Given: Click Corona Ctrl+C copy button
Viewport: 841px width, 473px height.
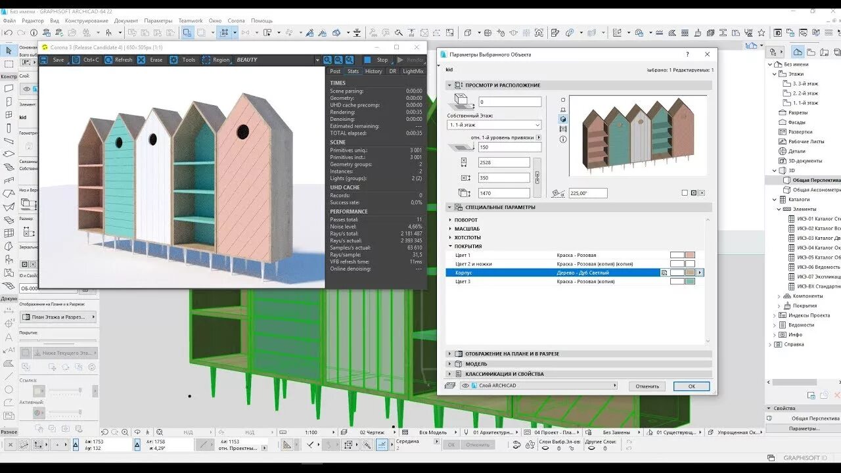Looking at the screenshot, I should click(85, 60).
